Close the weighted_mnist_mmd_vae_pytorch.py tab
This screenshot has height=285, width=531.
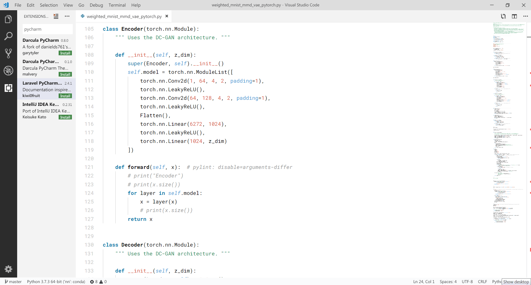click(167, 16)
